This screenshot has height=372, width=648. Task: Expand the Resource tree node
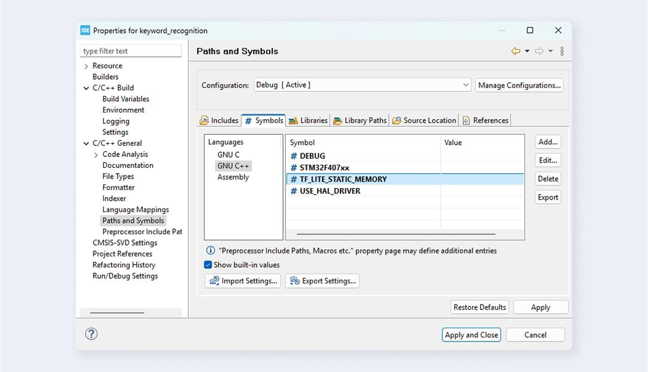[86, 66]
